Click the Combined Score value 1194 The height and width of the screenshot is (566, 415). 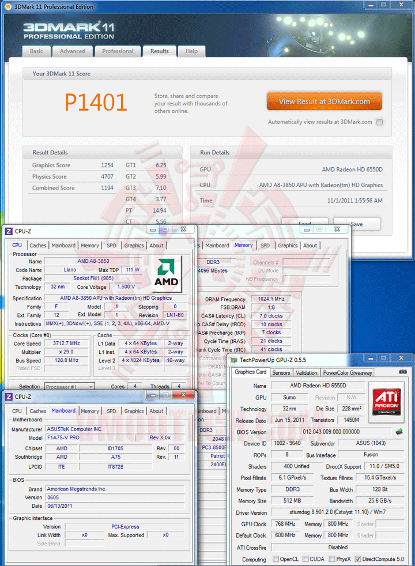tap(107, 188)
